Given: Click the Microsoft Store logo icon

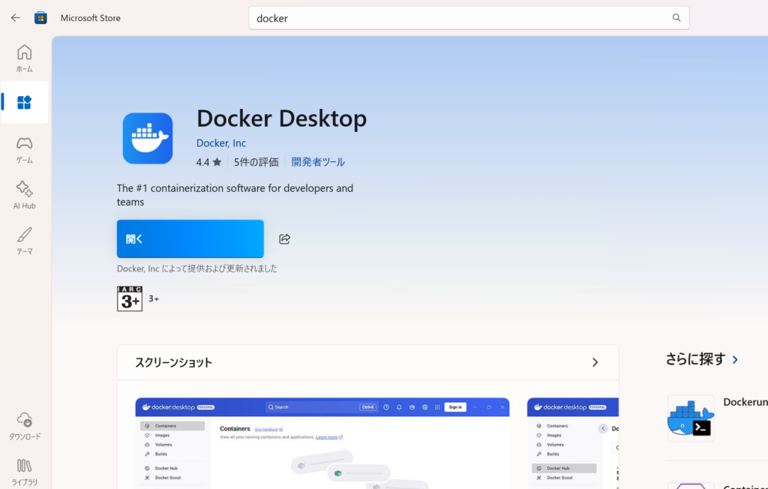Looking at the screenshot, I should coord(40,18).
